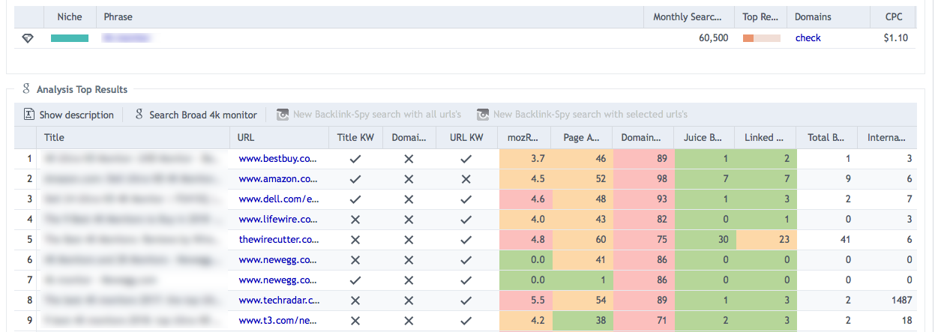The height and width of the screenshot is (332, 938).
Task: Click URL KW cross mark for amazon row
Action: [x=466, y=179]
